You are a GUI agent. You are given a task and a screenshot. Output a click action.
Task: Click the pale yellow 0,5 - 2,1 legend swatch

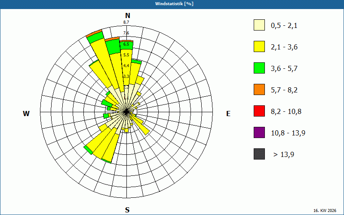pyautogui.click(x=259, y=25)
